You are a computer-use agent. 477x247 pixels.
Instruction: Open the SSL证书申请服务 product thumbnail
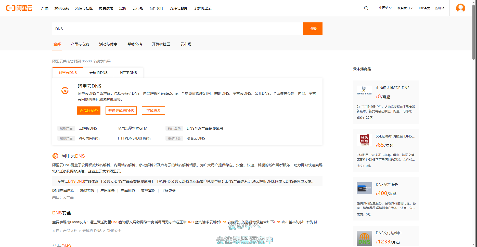(x=364, y=140)
